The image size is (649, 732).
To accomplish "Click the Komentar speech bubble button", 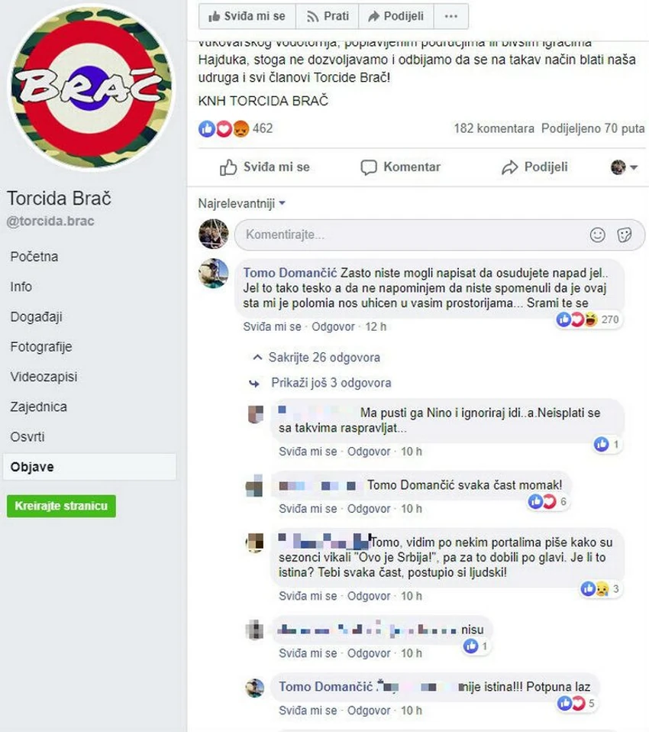I will point(400,167).
